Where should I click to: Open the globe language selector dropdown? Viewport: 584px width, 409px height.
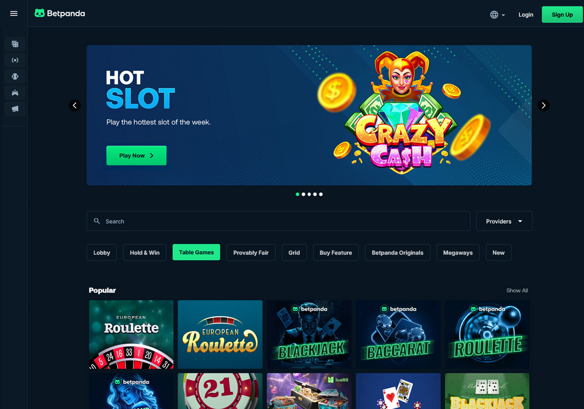coord(497,15)
